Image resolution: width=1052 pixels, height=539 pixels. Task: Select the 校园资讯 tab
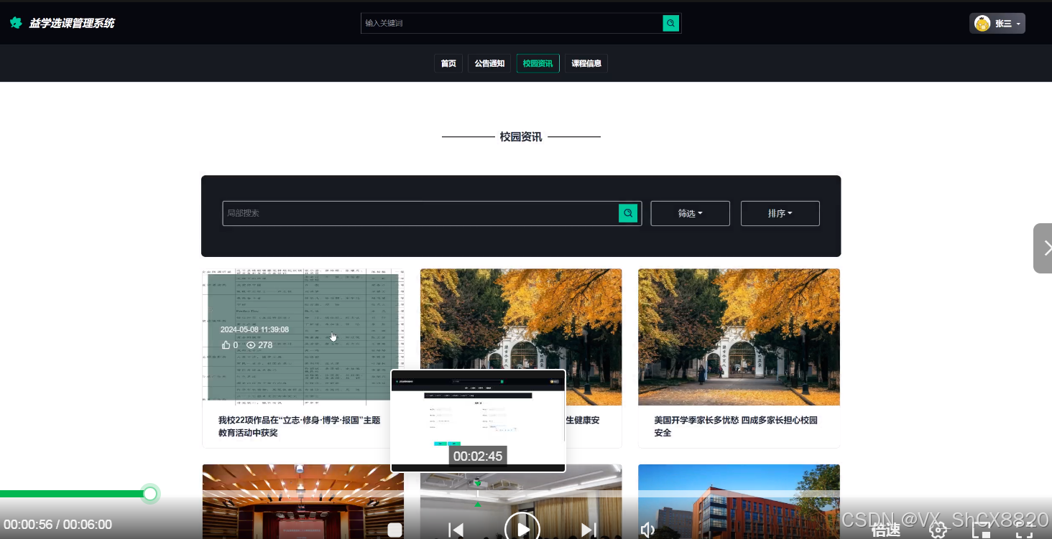point(537,63)
